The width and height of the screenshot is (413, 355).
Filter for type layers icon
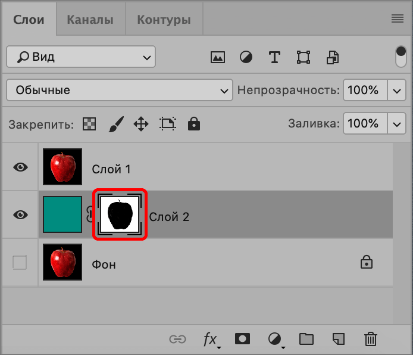pos(274,57)
